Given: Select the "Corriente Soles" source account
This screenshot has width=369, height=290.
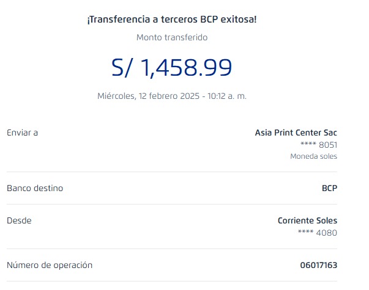Looking at the screenshot, I should [x=307, y=220].
